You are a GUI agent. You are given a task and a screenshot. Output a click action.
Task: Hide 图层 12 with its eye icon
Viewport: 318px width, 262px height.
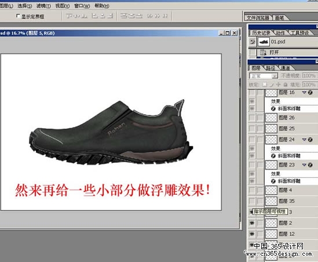point(252,234)
